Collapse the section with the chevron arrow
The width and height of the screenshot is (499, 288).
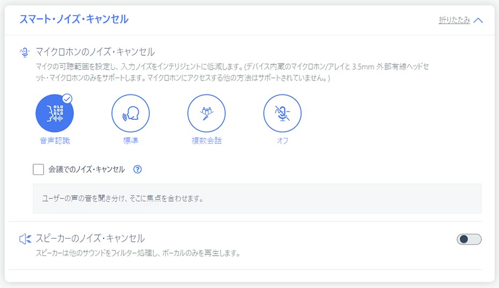click(x=478, y=20)
